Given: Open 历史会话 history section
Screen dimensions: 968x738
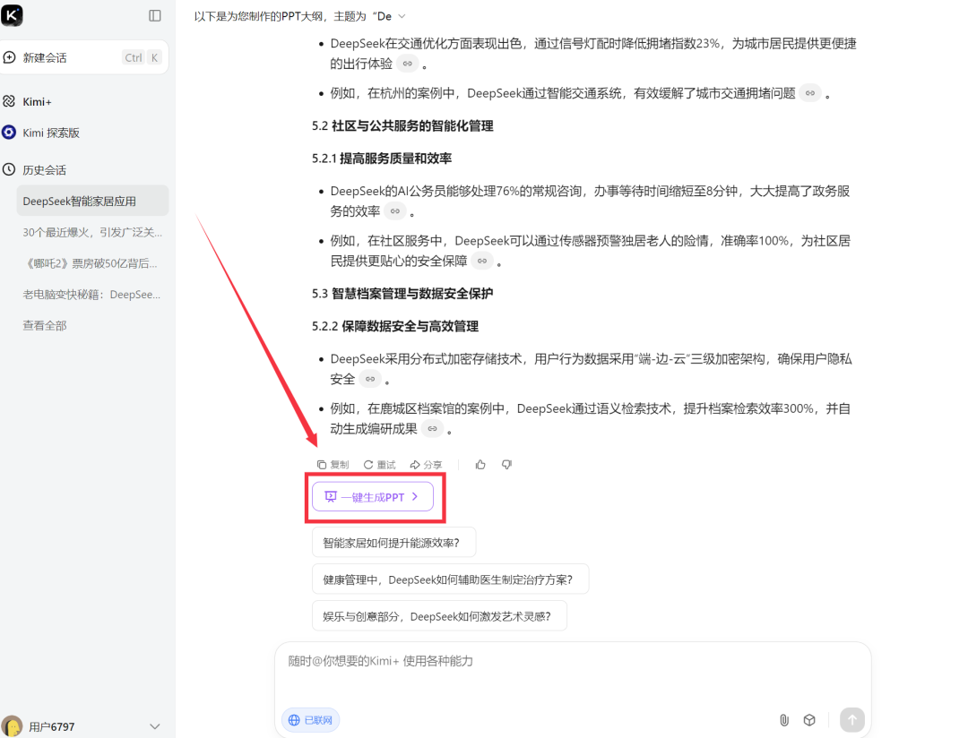Looking at the screenshot, I should point(44,169).
